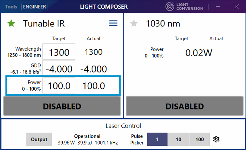Screen dimensions: 246x150
Task: Click the Operational status text
Action: click(87, 136)
